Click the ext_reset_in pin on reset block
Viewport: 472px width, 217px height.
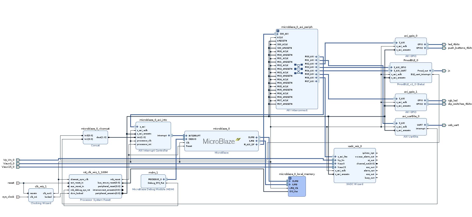[x=77, y=183]
